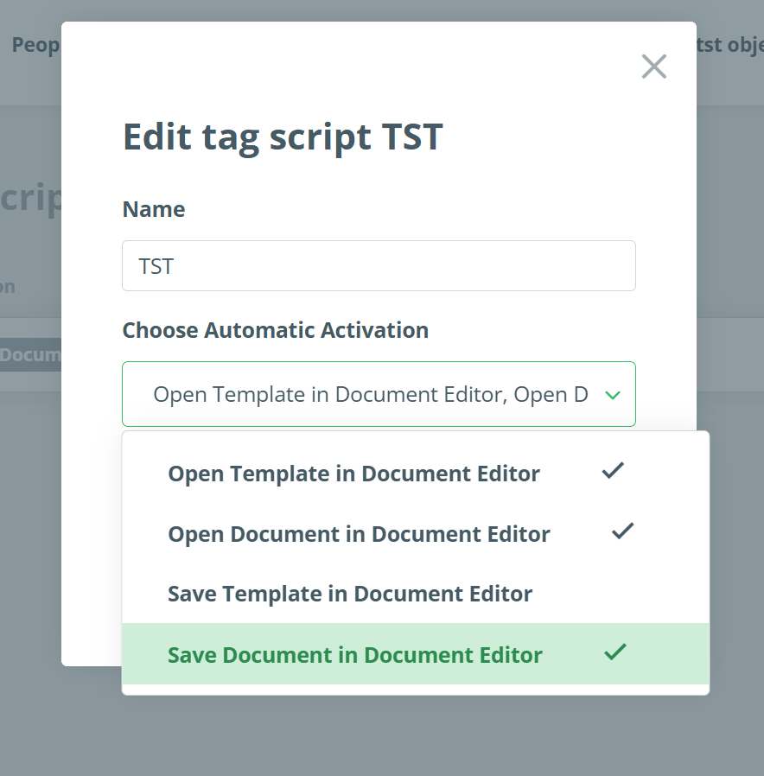Click the Scripts page heading behind dialog
Screen dimensions: 764x776
(31, 198)
